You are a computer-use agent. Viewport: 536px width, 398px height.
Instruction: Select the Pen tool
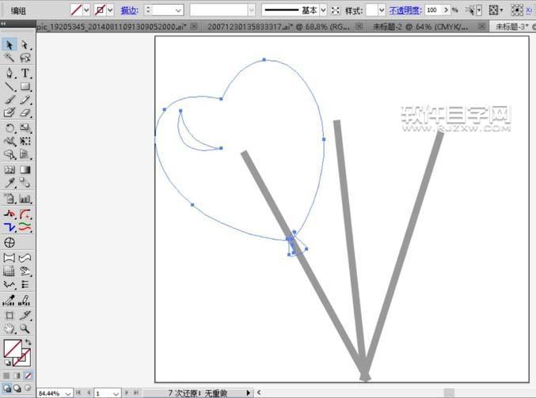[x=10, y=73]
